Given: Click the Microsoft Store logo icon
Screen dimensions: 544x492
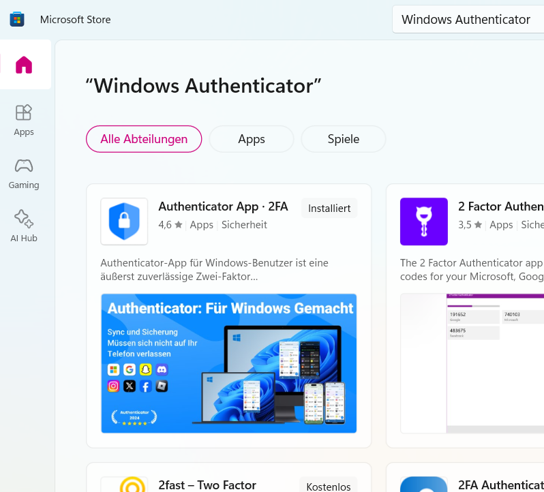Looking at the screenshot, I should [17, 19].
